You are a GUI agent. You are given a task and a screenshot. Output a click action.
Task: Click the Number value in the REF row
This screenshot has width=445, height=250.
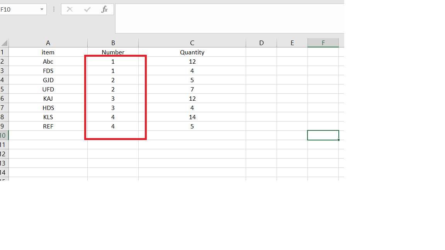113,126
